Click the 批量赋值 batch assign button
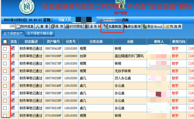This screenshot has height=119, width=194. 112,26
